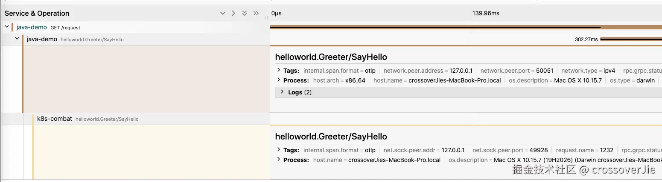
Task: Click the single right-chevron collapse-one-level icon
Action: [x=233, y=13]
